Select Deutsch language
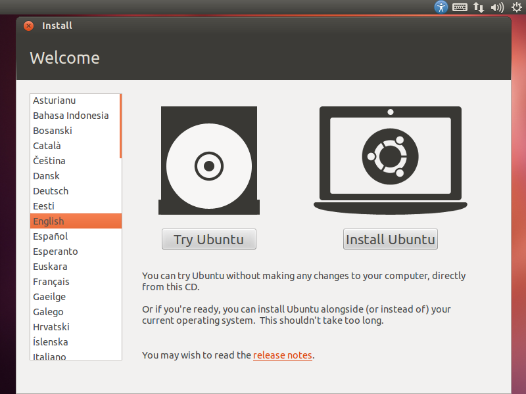 coord(75,191)
